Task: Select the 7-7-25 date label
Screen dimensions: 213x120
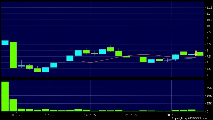Action: (x=49, y=115)
